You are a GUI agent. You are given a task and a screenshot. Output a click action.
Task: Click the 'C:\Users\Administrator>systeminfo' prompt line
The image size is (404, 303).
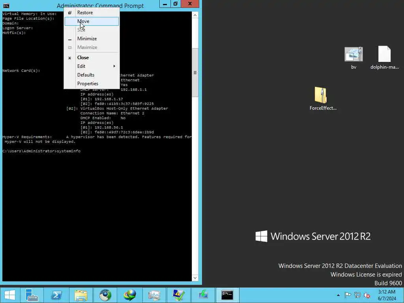point(41,151)
